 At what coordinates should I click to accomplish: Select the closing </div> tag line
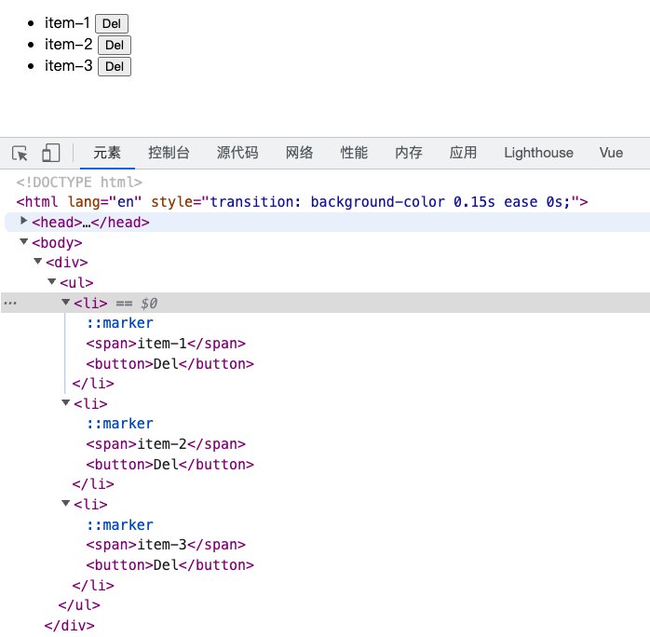70,626
